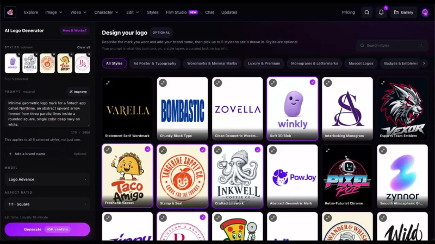Click the app logo in top-left corner
This screenshot has width=435, height=244.
pyautogui.click(x=10, y=12)
